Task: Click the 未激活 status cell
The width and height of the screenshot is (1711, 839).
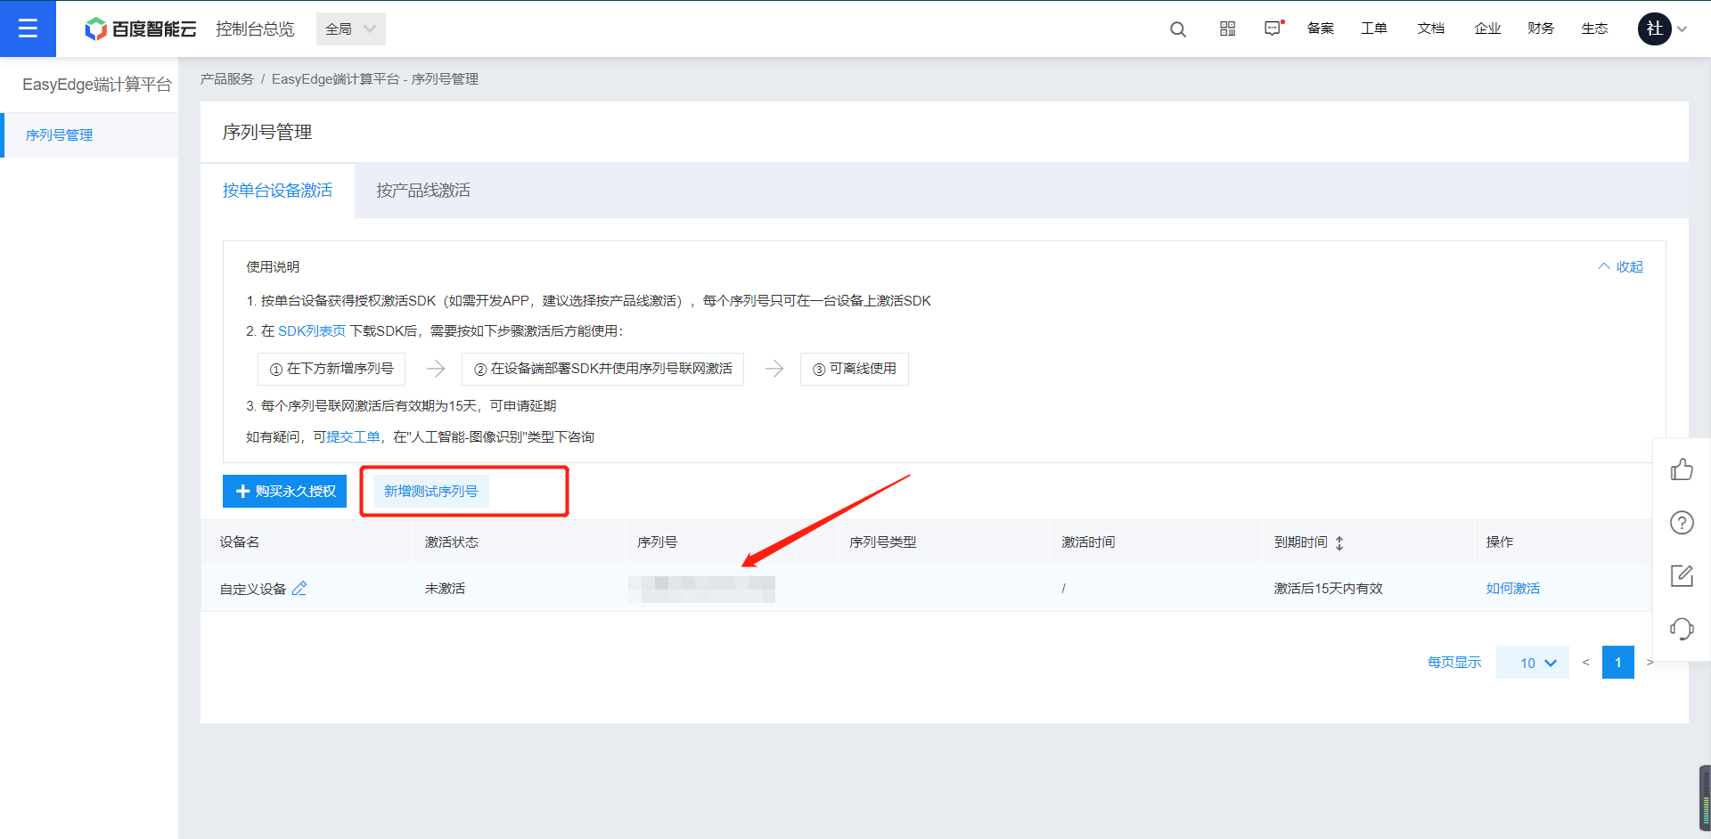Action: 446,588
